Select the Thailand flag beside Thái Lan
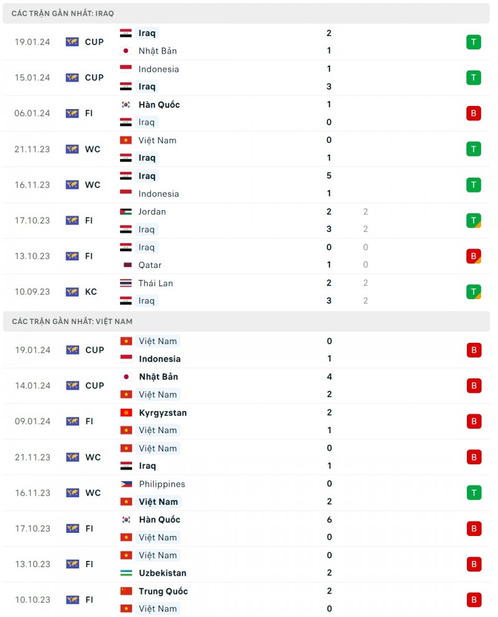The image size is (498, 617). click(x=126, y=283)
